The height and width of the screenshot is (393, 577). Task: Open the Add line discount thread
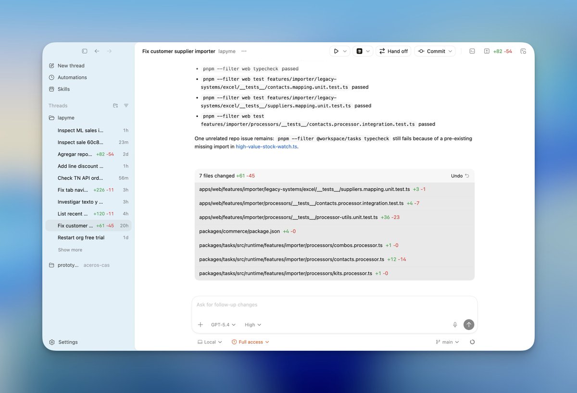[x=88, y=166]
